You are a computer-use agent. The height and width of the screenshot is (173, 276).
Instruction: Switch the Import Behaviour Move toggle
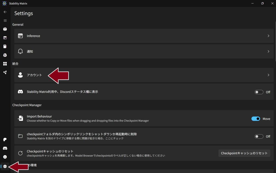[256, 119]
